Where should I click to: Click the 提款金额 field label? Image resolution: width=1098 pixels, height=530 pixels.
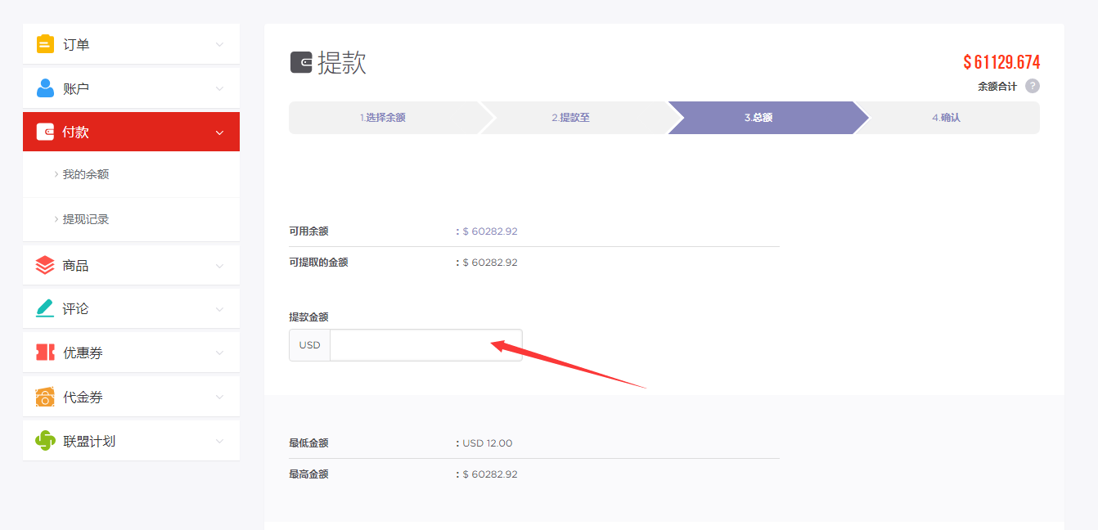[308, 317]
